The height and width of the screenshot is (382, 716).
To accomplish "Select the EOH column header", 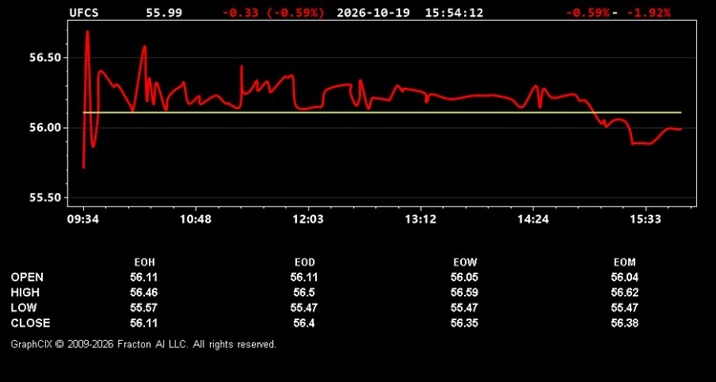I will tap(144, 263).
